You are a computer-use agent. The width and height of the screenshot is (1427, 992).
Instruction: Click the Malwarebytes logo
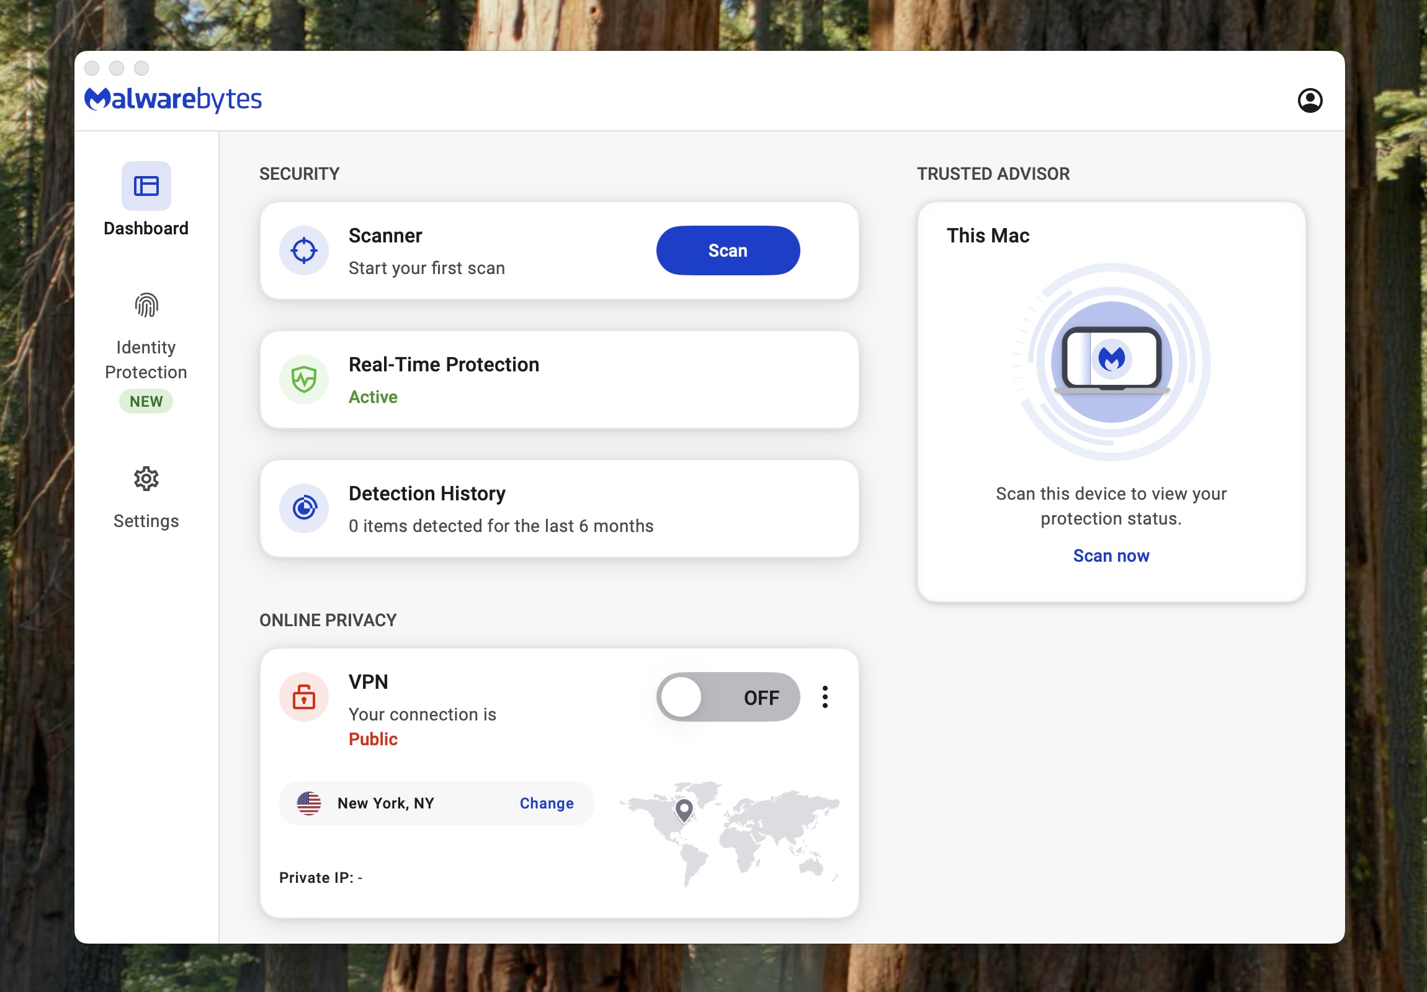(173, 98)
